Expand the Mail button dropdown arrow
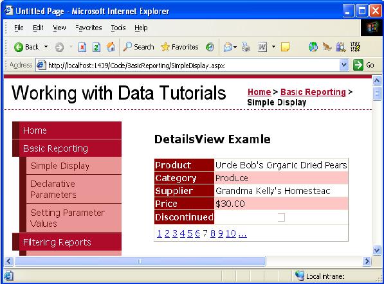The image size is (384, 284). [235, 47]
